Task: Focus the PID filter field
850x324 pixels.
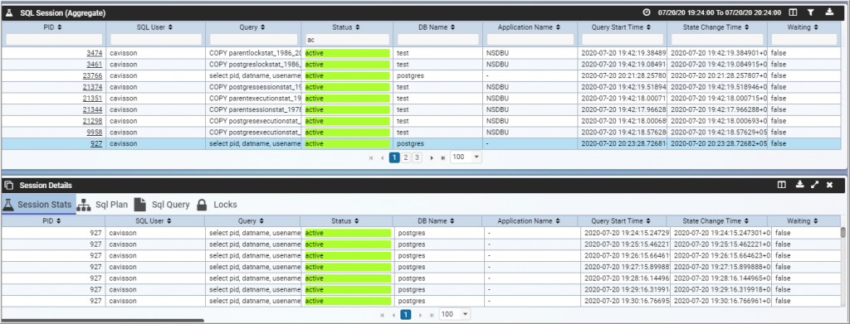Action: point(54,40)
